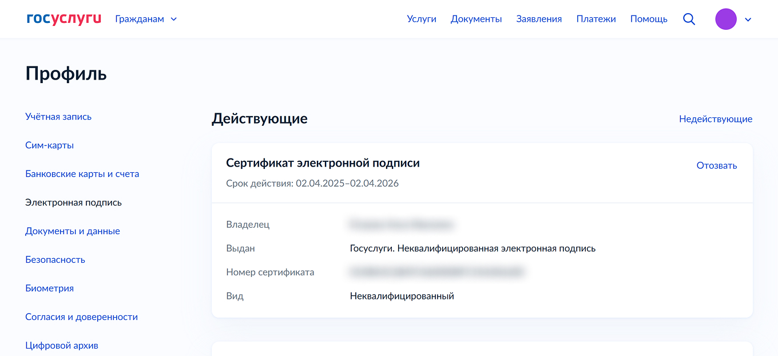This screenshot has width=778, height=356.
Task: Click the Госуслуги logo
Action: coord(63,17)
